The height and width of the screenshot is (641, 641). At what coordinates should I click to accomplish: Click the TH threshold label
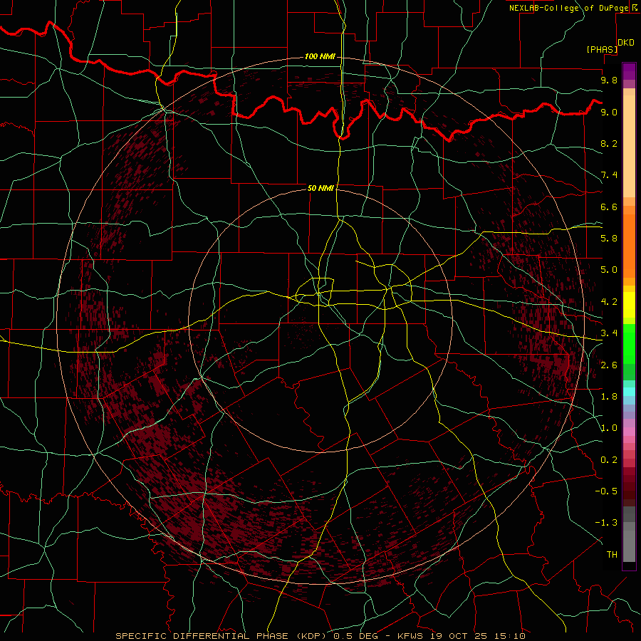[x=612, y=555]
